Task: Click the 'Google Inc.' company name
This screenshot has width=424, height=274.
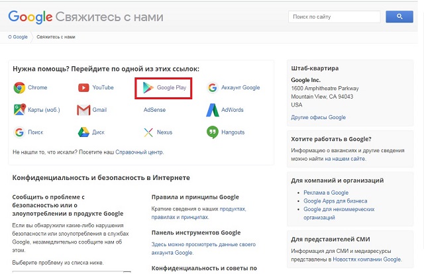Action: [306, 80]
